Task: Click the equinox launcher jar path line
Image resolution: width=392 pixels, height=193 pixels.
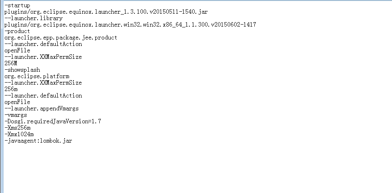Action: [x=106, y=12]
